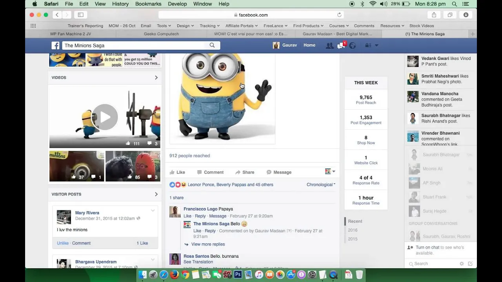Viewport: 502px width, 282px height.
Task: Open iTunes from the Dock
Action: click(259, 275)
